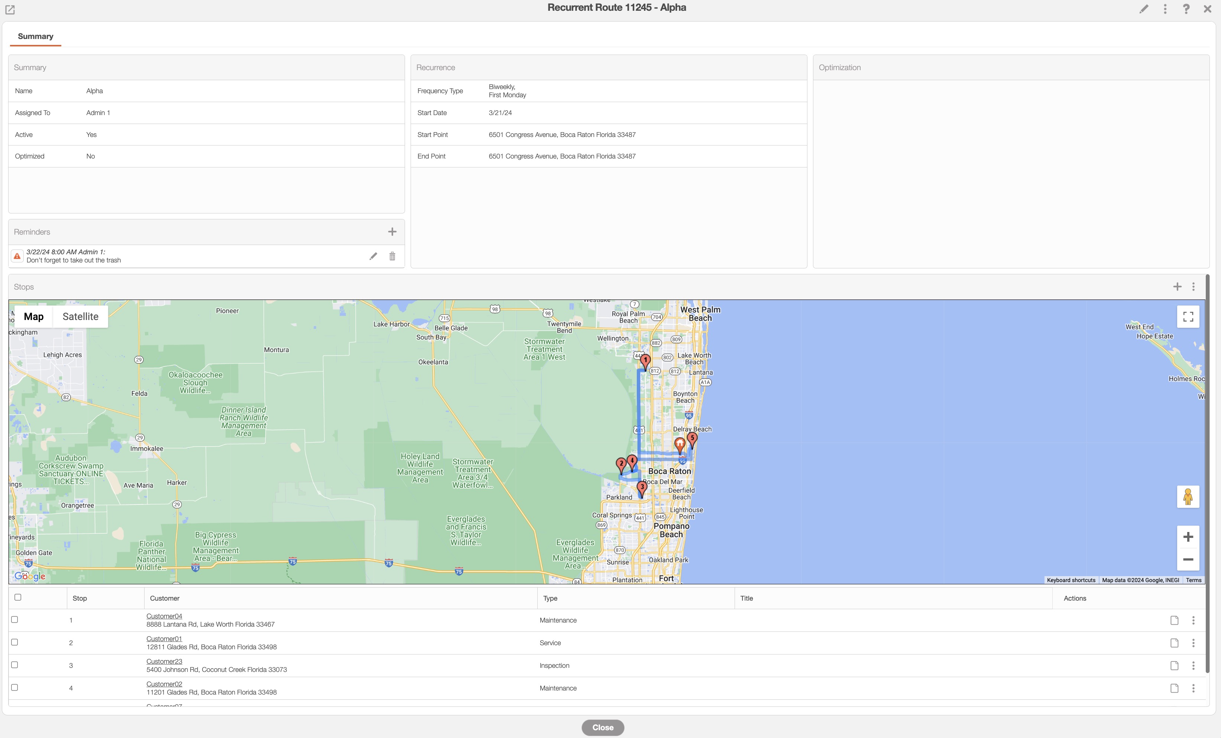Open the Customer01 link
This screenshot has height=738, width=1221.
coord(164,639)
